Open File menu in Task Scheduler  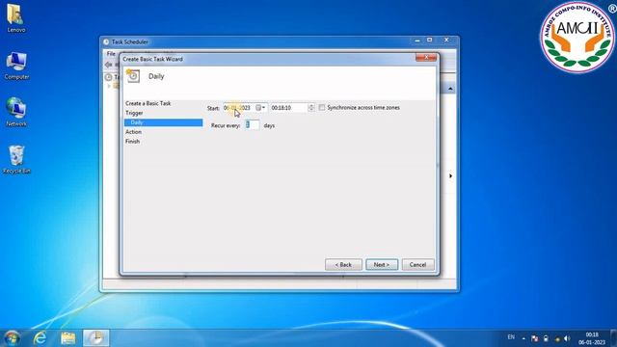tap(112, 54)
